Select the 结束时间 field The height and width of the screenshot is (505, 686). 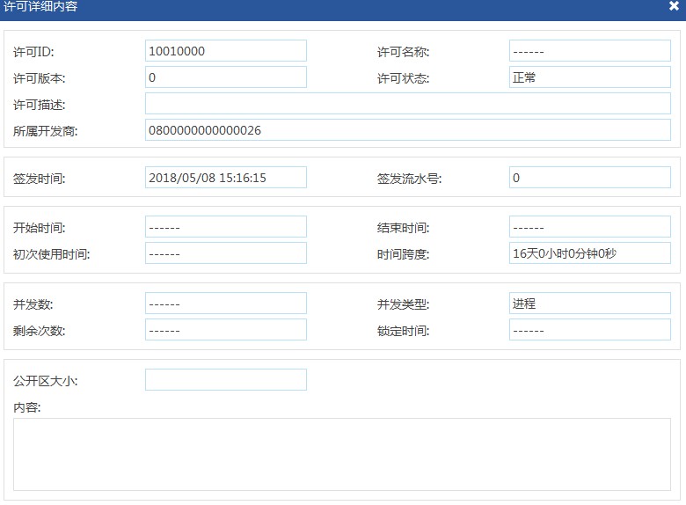(x=589, y=227)
